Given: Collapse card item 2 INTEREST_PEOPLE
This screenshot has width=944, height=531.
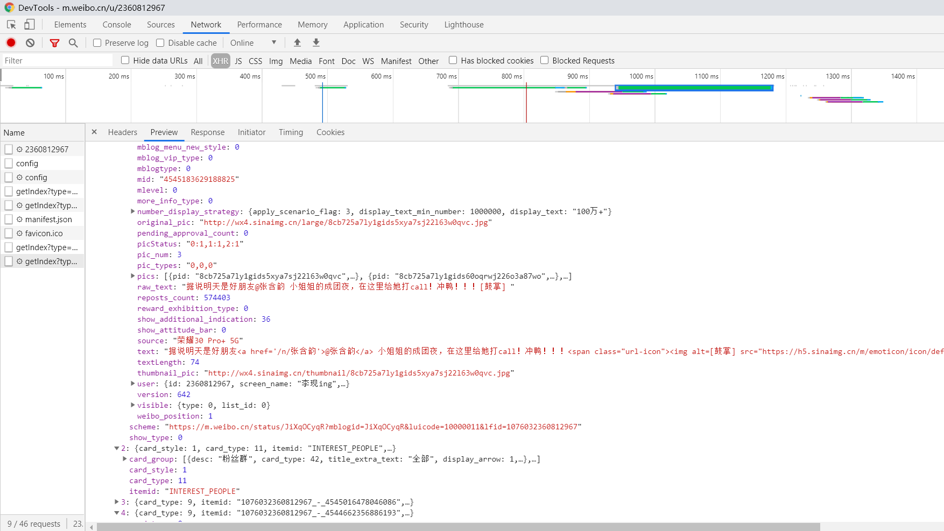Looking at the screenshot, I should pyautogui.click(x=116, y=448).
